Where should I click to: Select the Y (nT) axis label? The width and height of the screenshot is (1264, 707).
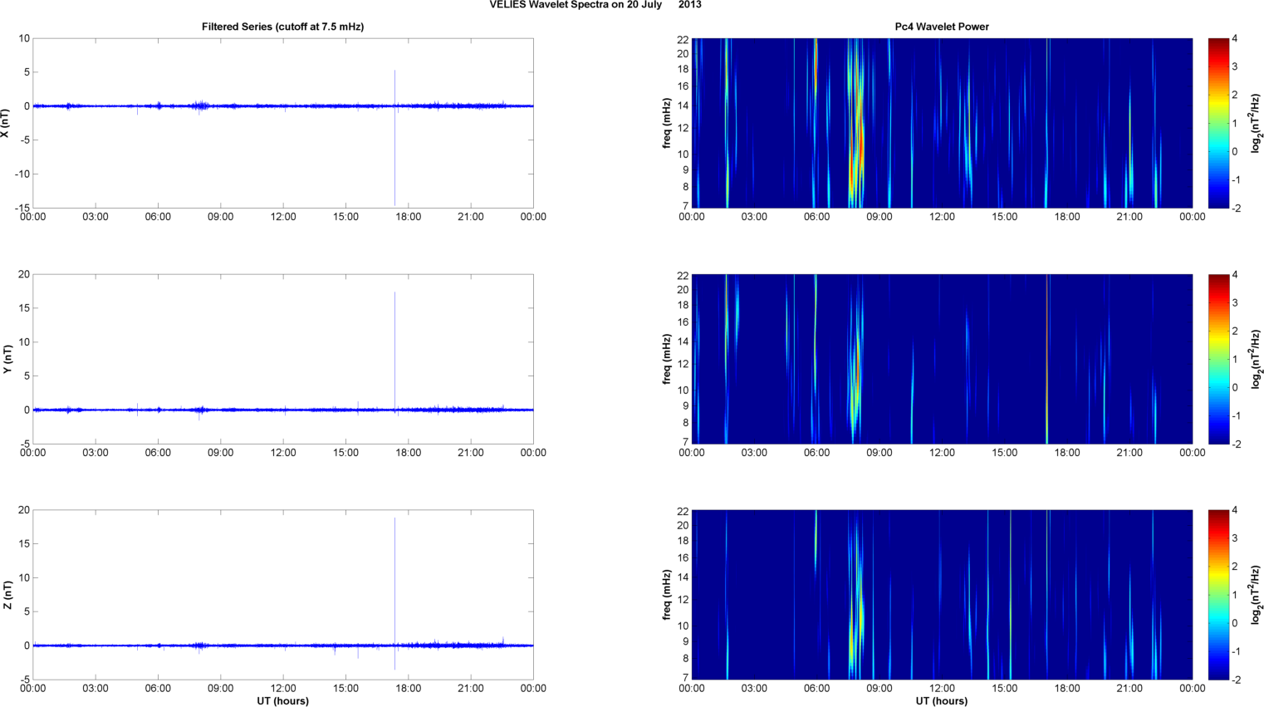[x=6, y=359]
